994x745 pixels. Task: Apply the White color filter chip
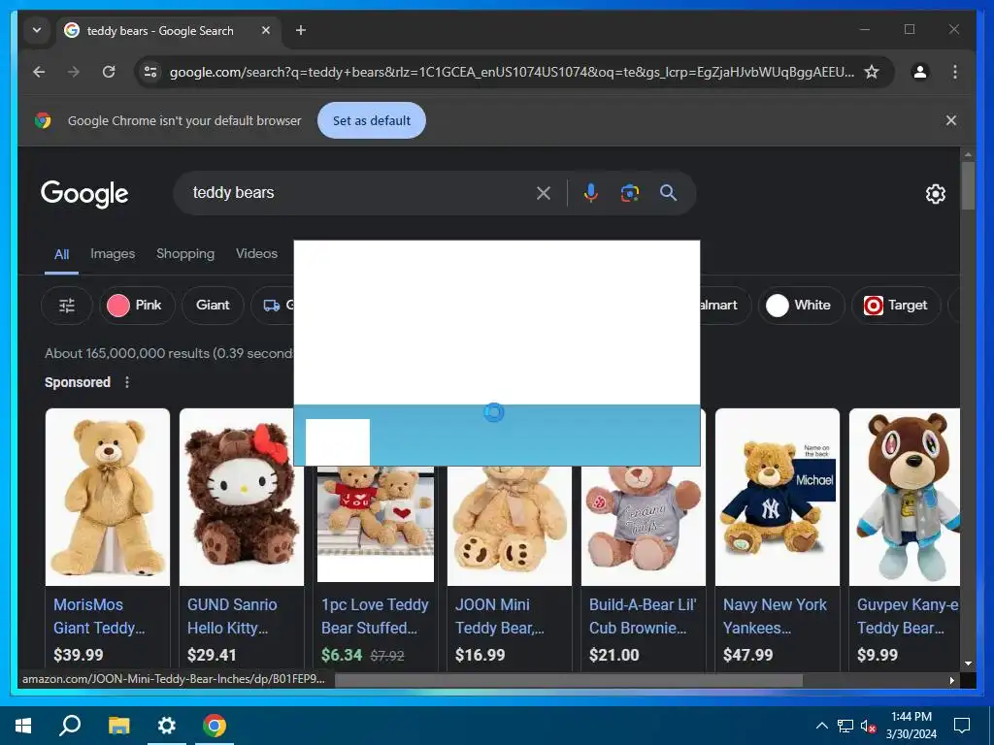pyautogui.click(x=801, y=306)
